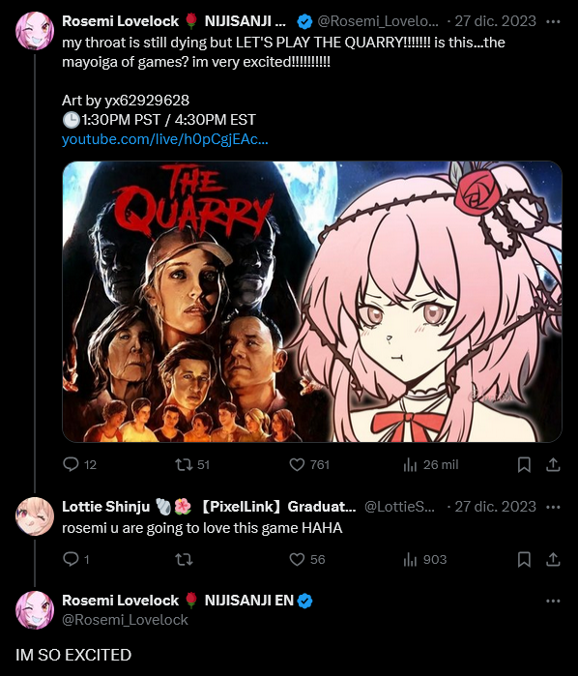Retweet Lottie Shinju's reply
Screen dimensions: 578x676
coord(184,559)
